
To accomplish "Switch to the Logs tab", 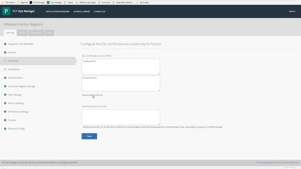I will [49, 33].
